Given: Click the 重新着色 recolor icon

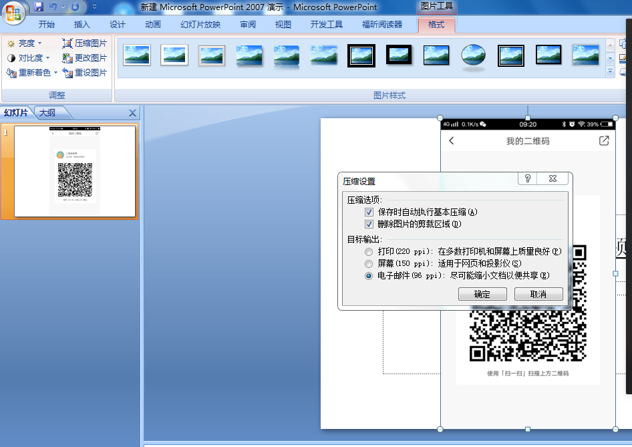Looking at the screenshot, I should (x=11, y=73).
